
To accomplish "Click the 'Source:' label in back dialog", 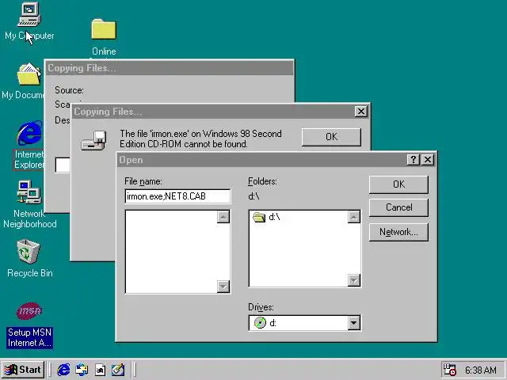I will pos(69,90).
